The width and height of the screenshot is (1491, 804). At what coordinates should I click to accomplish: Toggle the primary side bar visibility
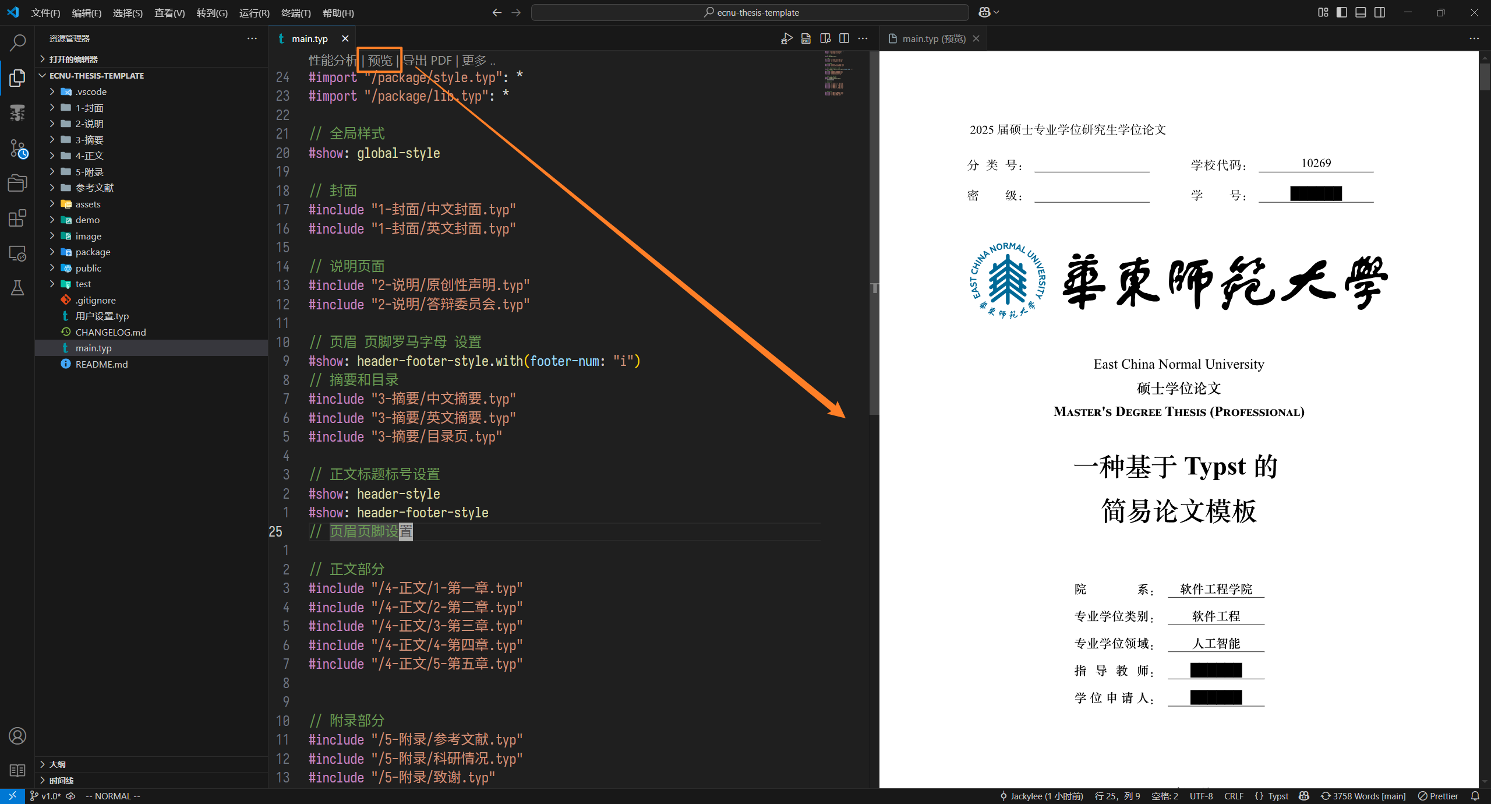coord(1342,12)
